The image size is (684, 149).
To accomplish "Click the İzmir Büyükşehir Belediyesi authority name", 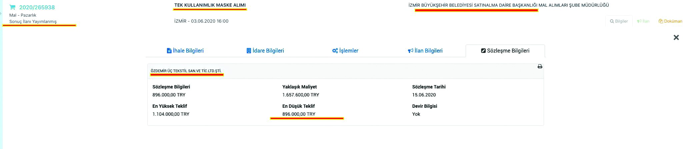I will (508, 5).
